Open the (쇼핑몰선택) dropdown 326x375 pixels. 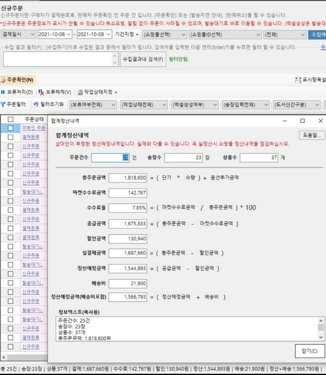164,35
